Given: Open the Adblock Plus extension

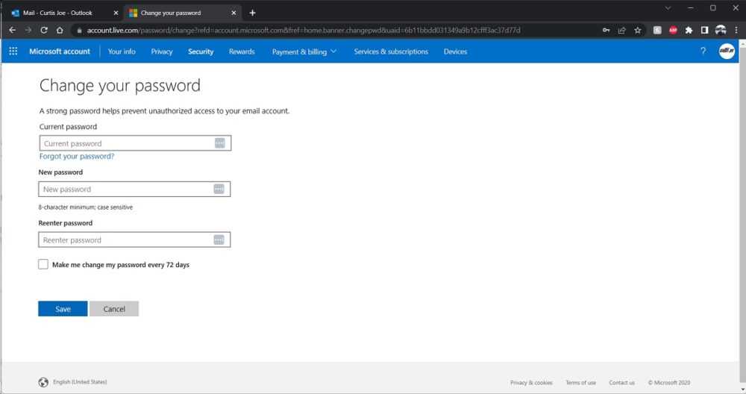Looking at the screenshot, I should coord(673,30).
